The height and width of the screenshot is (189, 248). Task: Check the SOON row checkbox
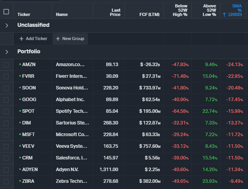tap(6, 88)
